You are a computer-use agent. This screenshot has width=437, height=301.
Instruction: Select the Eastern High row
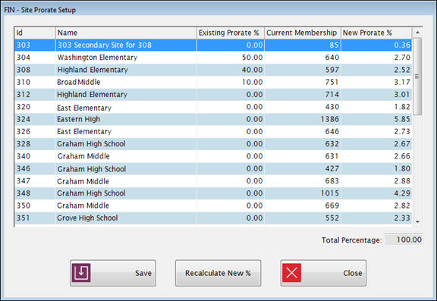[x=213, y=119]
